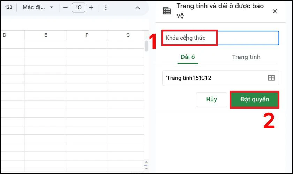Image resolution: width=293 pixels, height=174 pixels.
Task: Click the Khóa công thức description field
Action: 220,38
